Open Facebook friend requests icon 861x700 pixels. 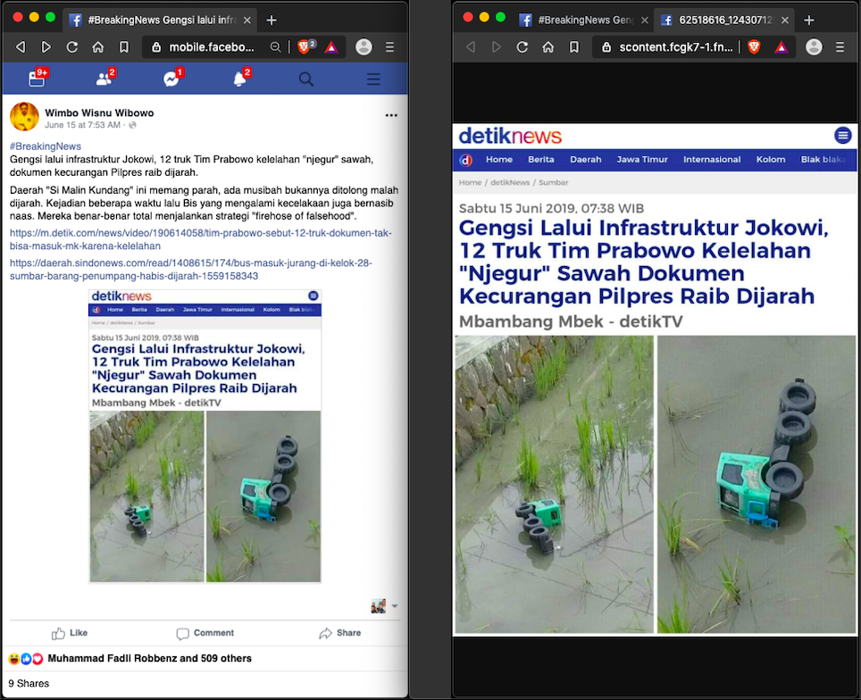pyautogui.click(x=104, y=79)
